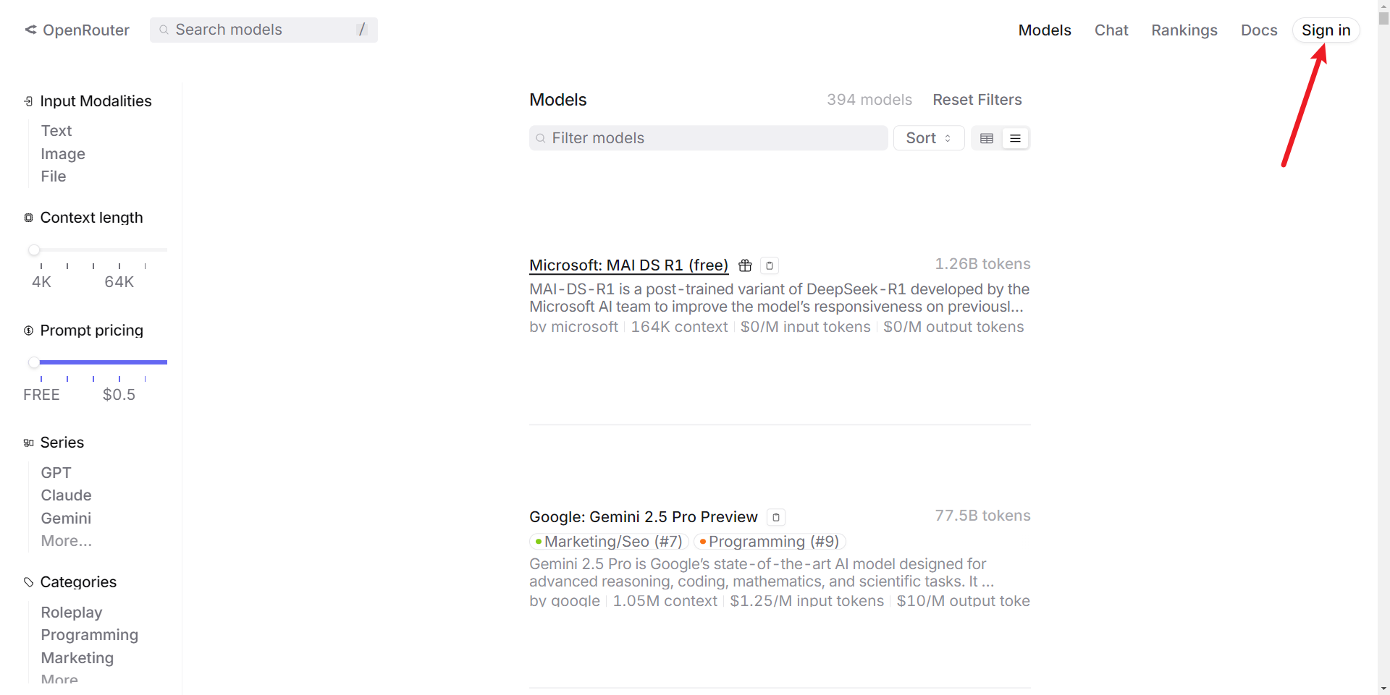This screenshot has height=695, width=1390.
Task: Click the Prompt pricing dollar icon
Action: pos(28,331)
